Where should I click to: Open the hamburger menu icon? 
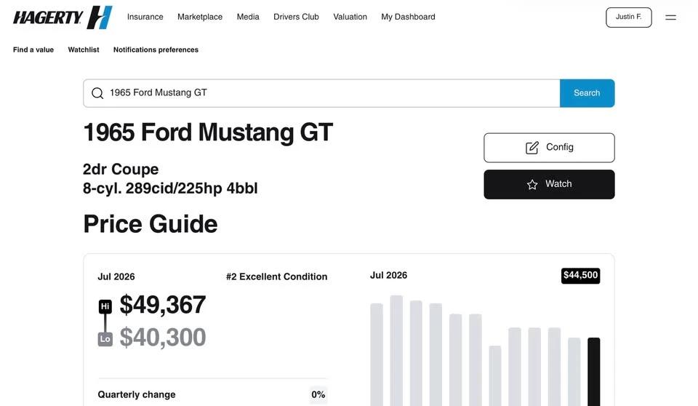[670, 17]
